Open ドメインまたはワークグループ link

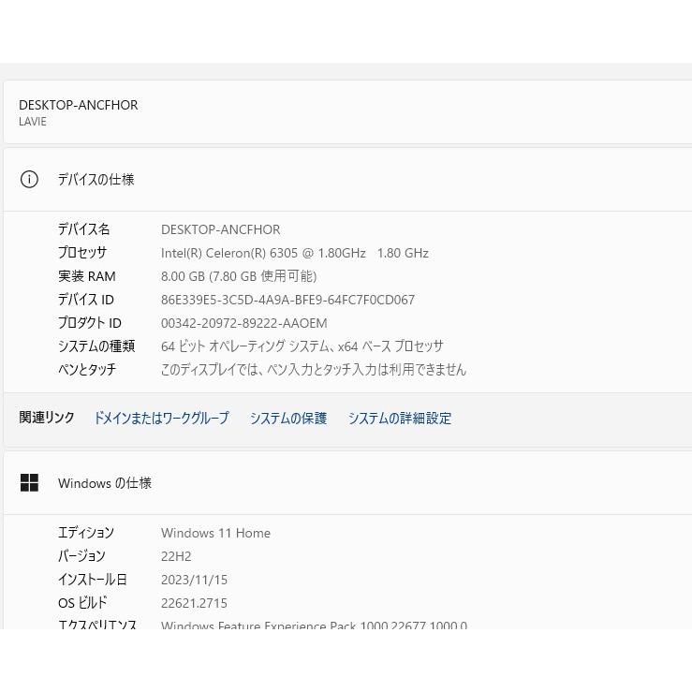point(161,418)
